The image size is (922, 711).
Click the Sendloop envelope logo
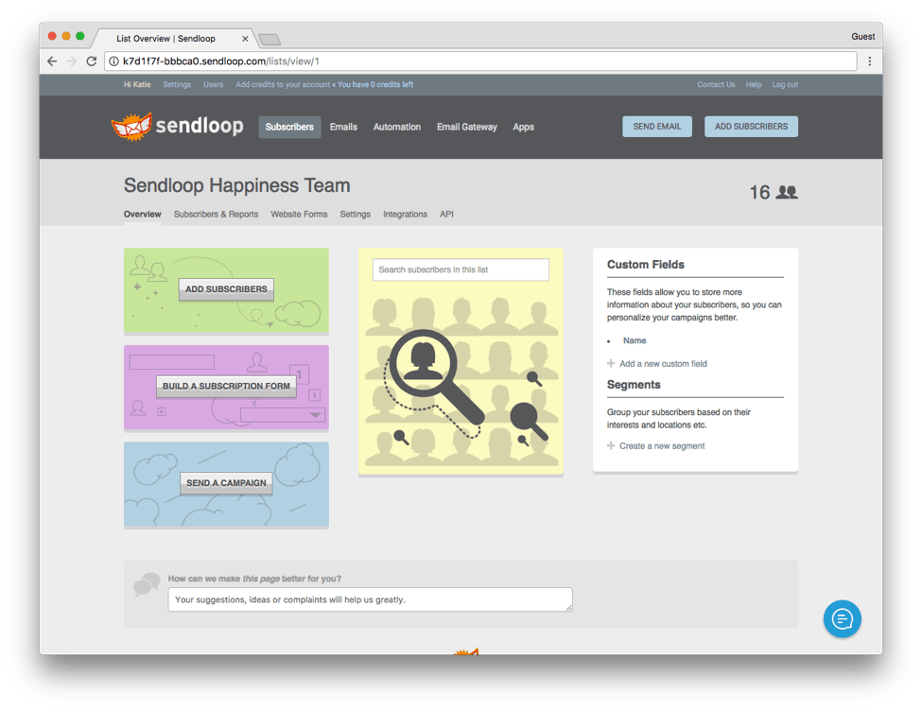pos(130,127)
